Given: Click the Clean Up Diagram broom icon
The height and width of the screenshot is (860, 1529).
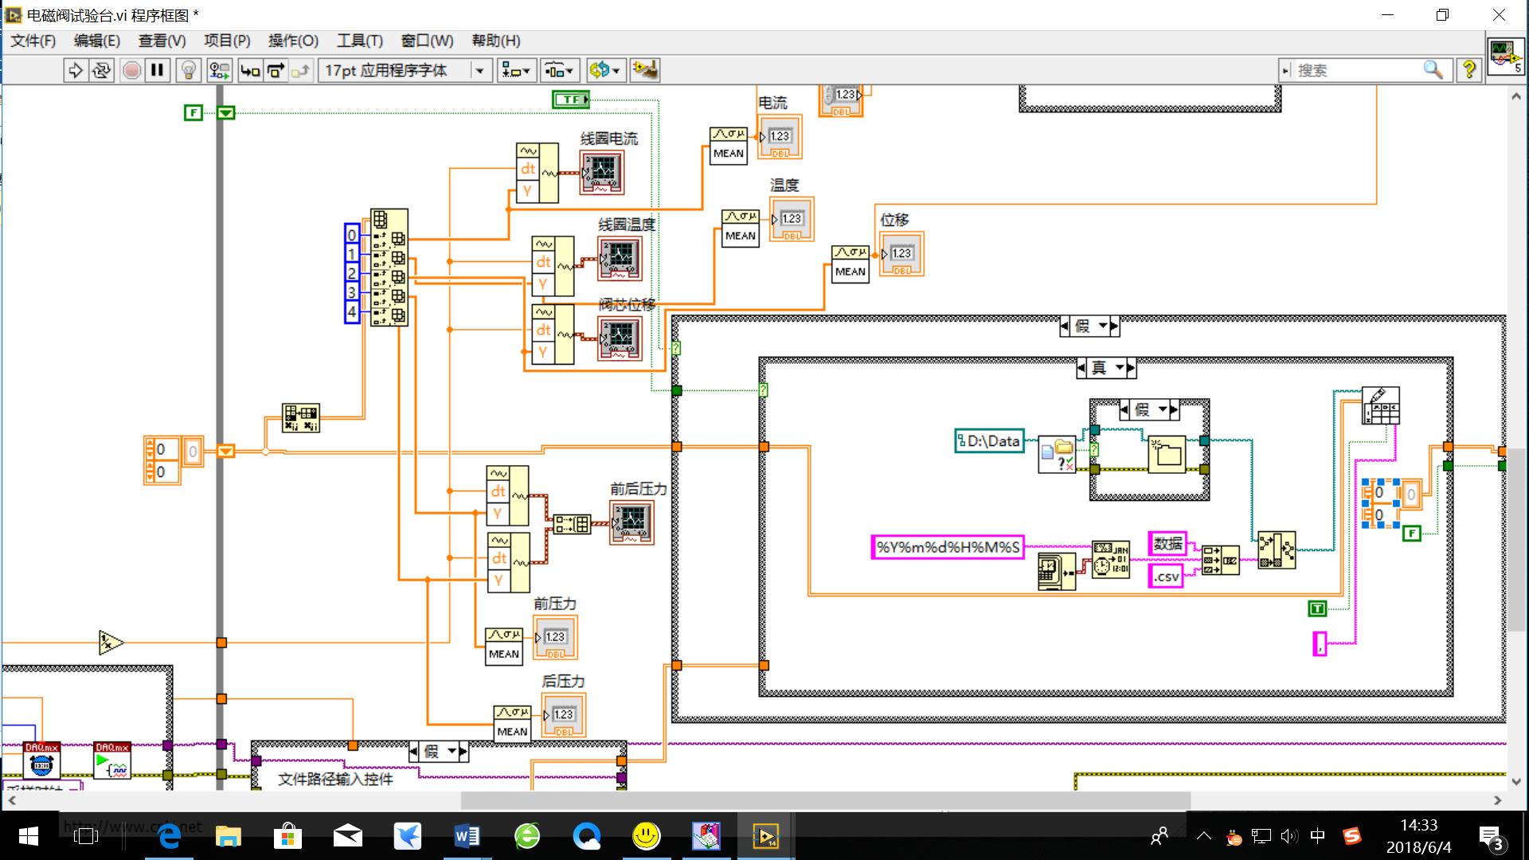Looking at the screenshot, I should pos(645,71).
